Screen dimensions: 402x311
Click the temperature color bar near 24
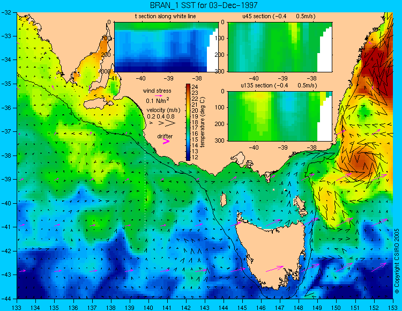188,86
